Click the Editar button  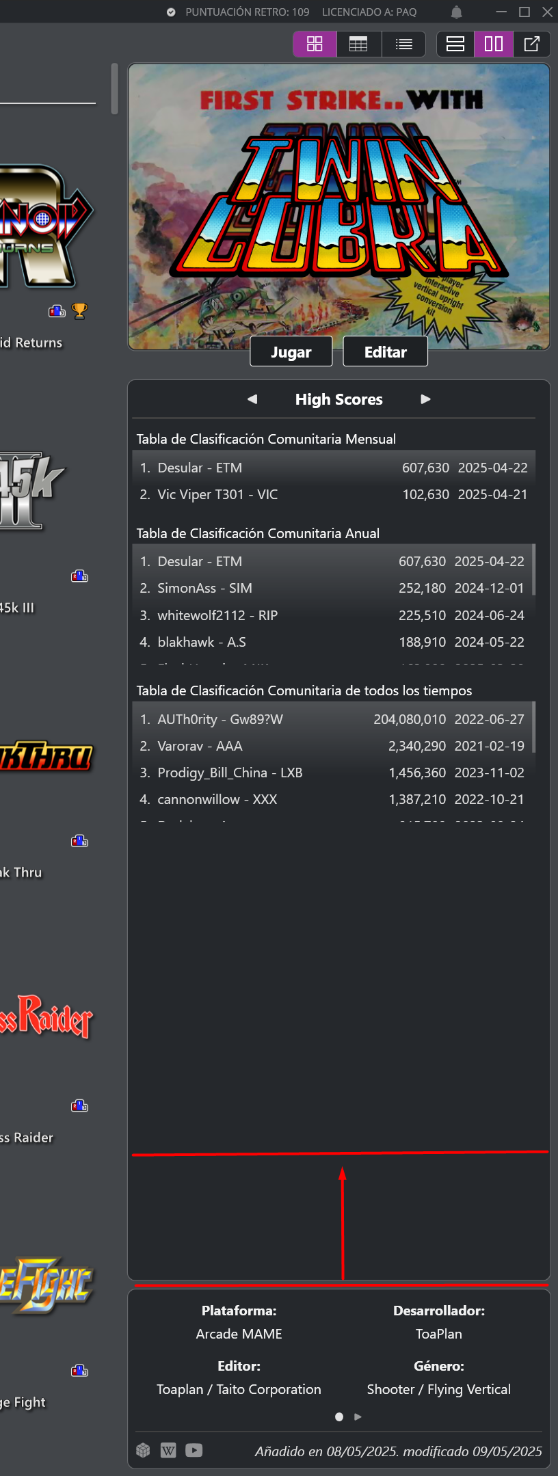point(386,351)
